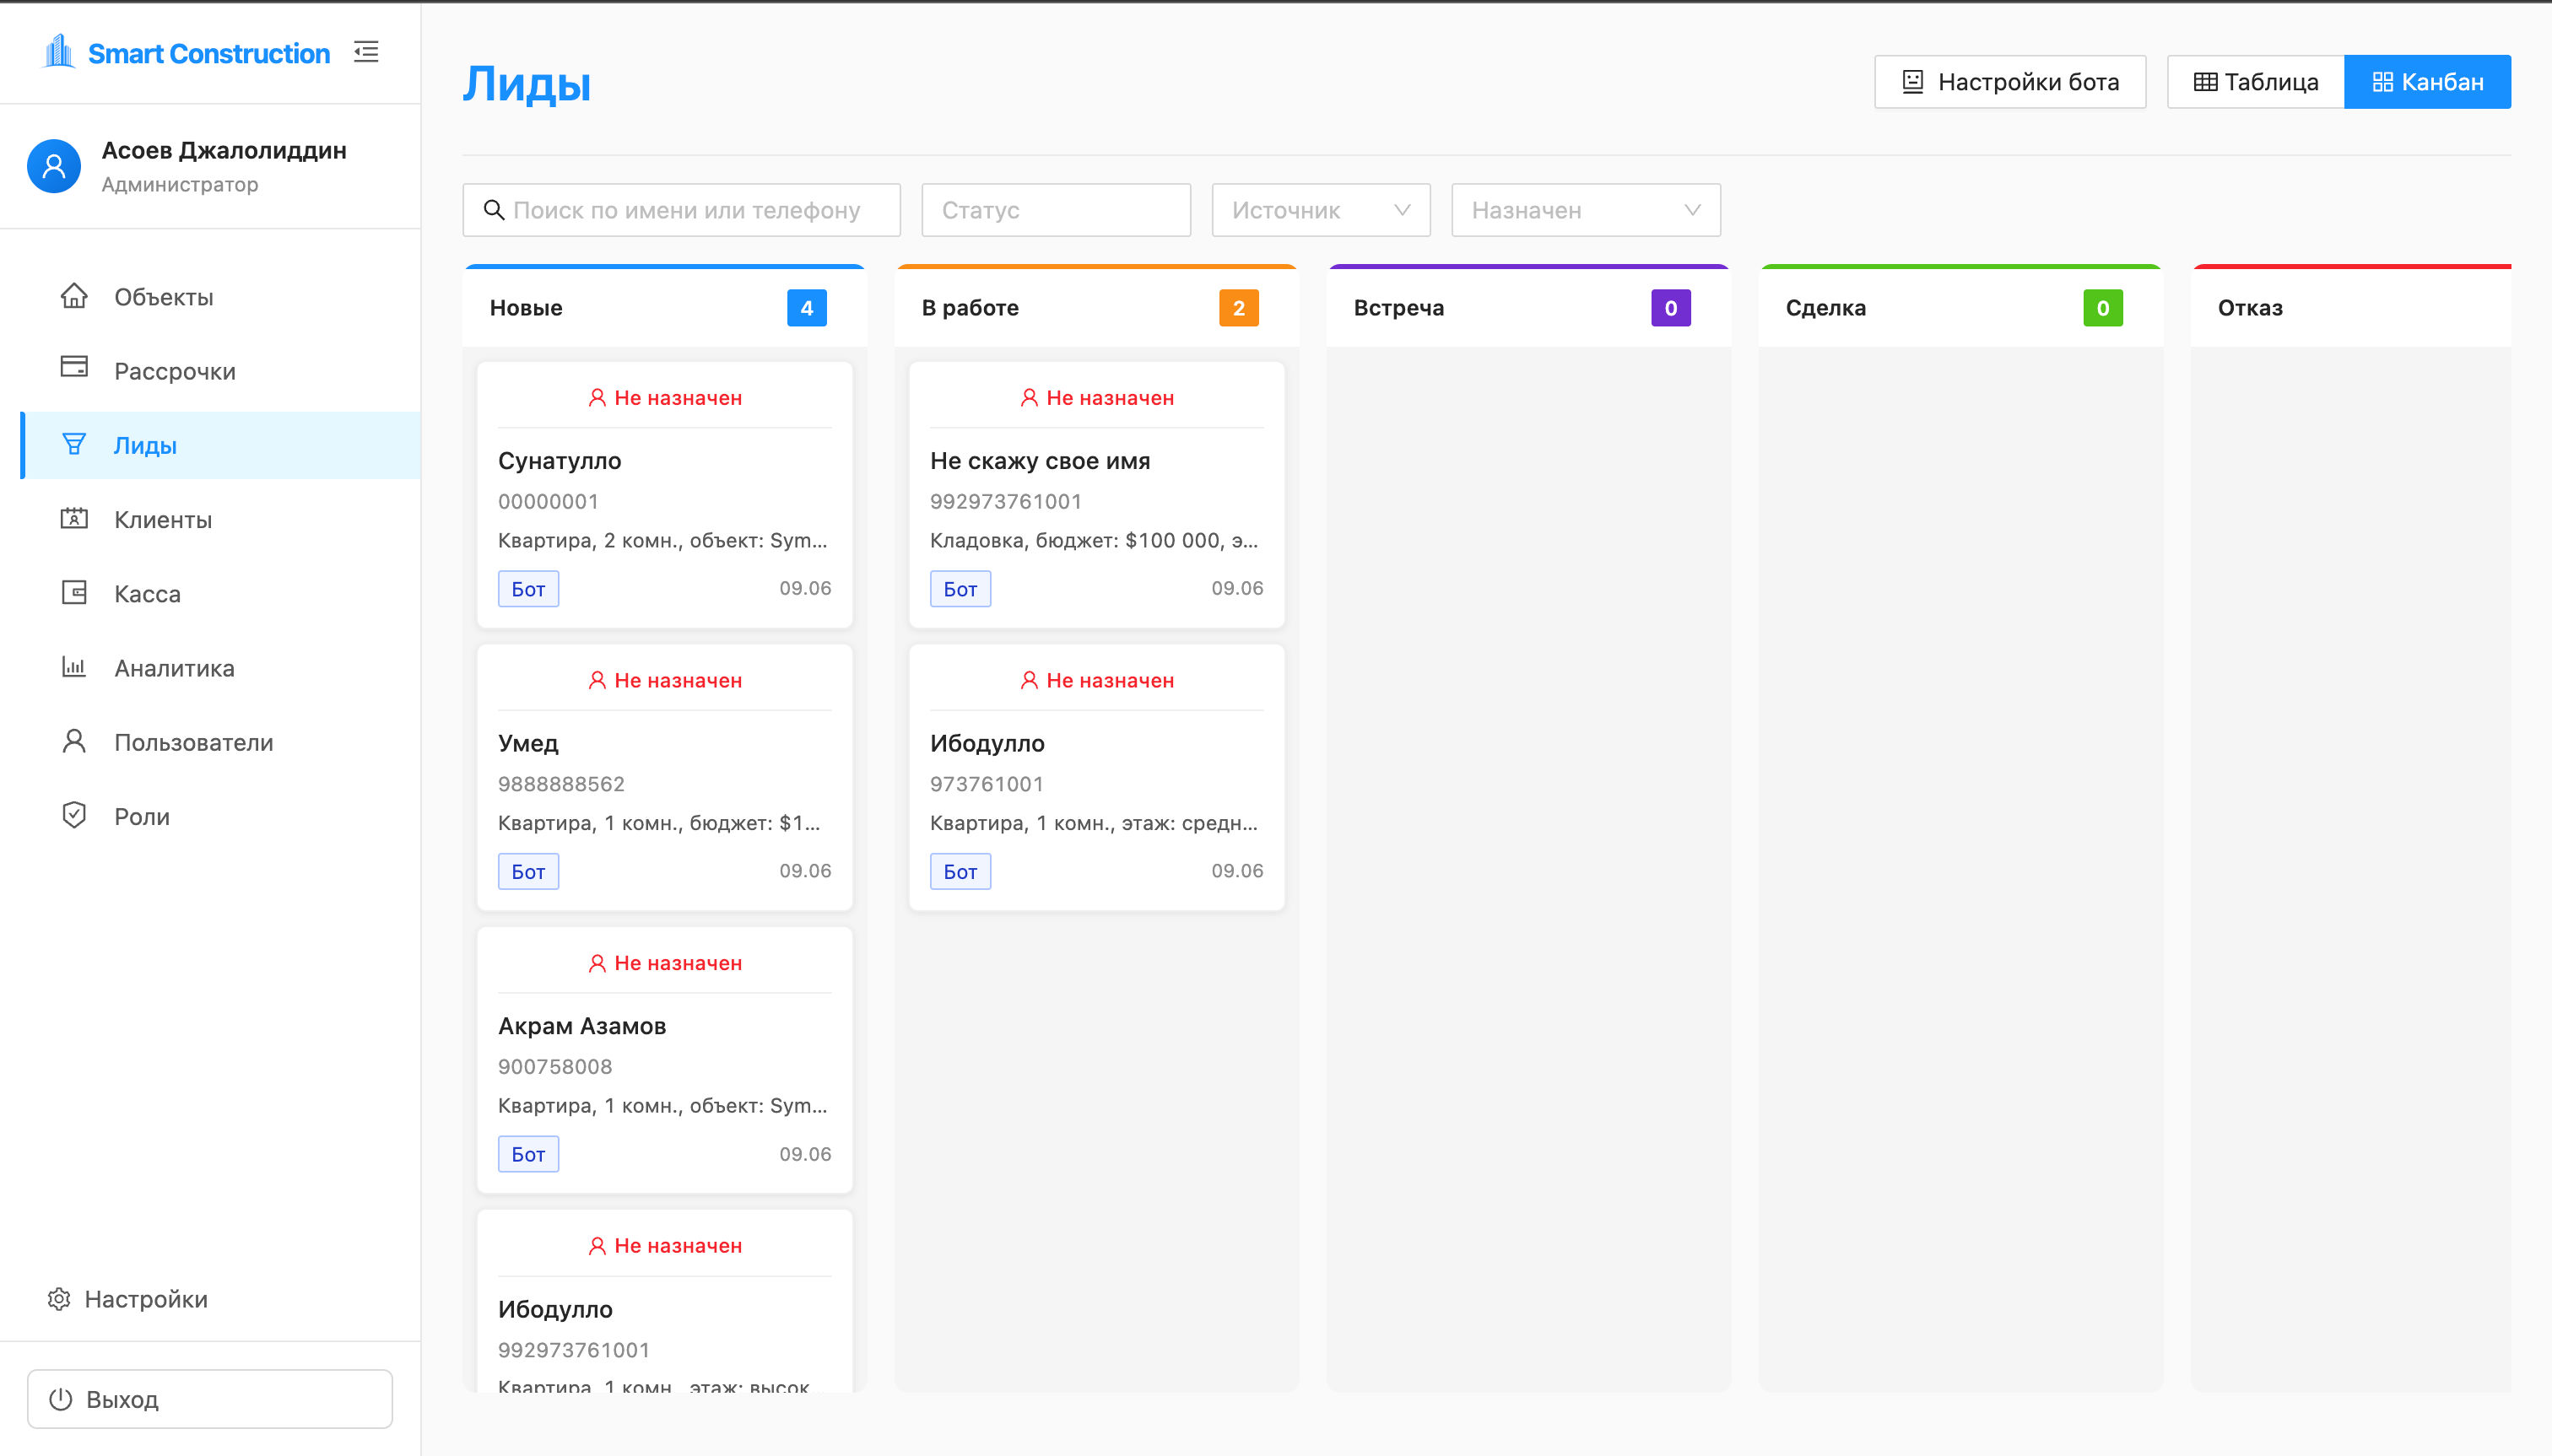Viewport: 2552px width, 1456px height.
Task: Click the Новые column header
Action: pyautogui.click(x=664, y=307)
